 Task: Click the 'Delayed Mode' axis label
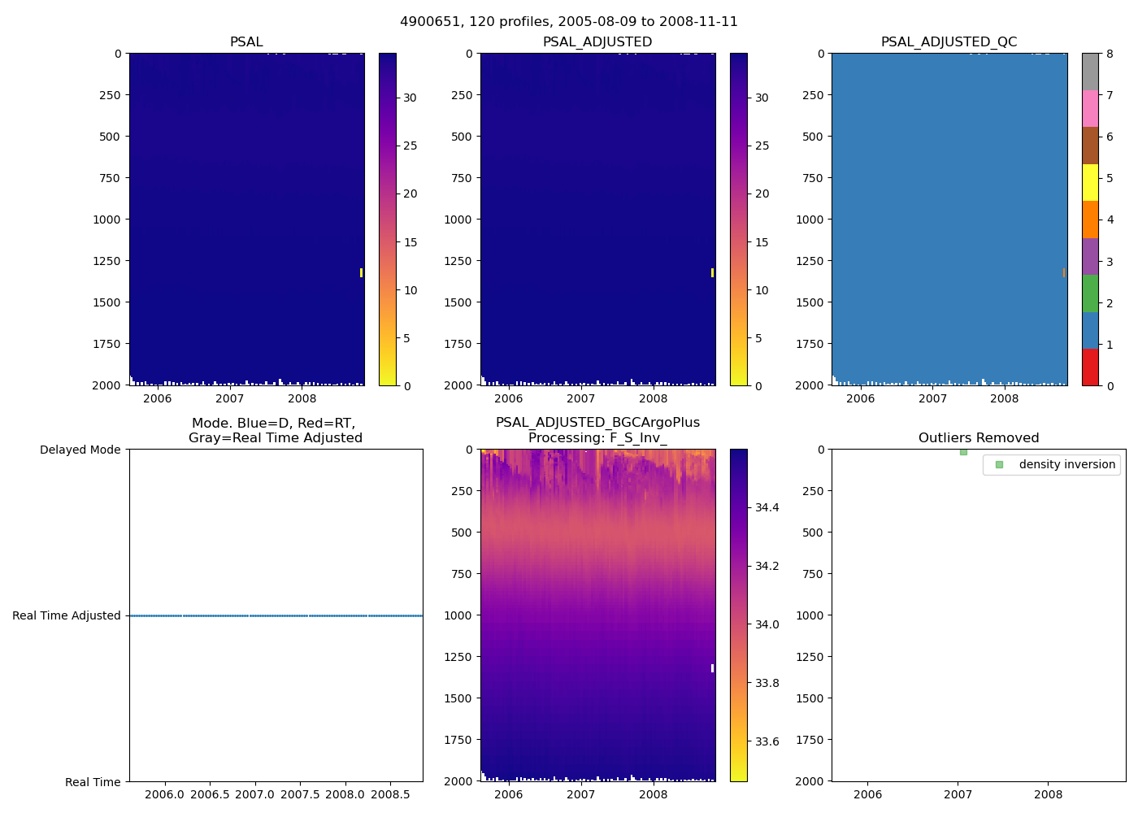pos(80,450)
